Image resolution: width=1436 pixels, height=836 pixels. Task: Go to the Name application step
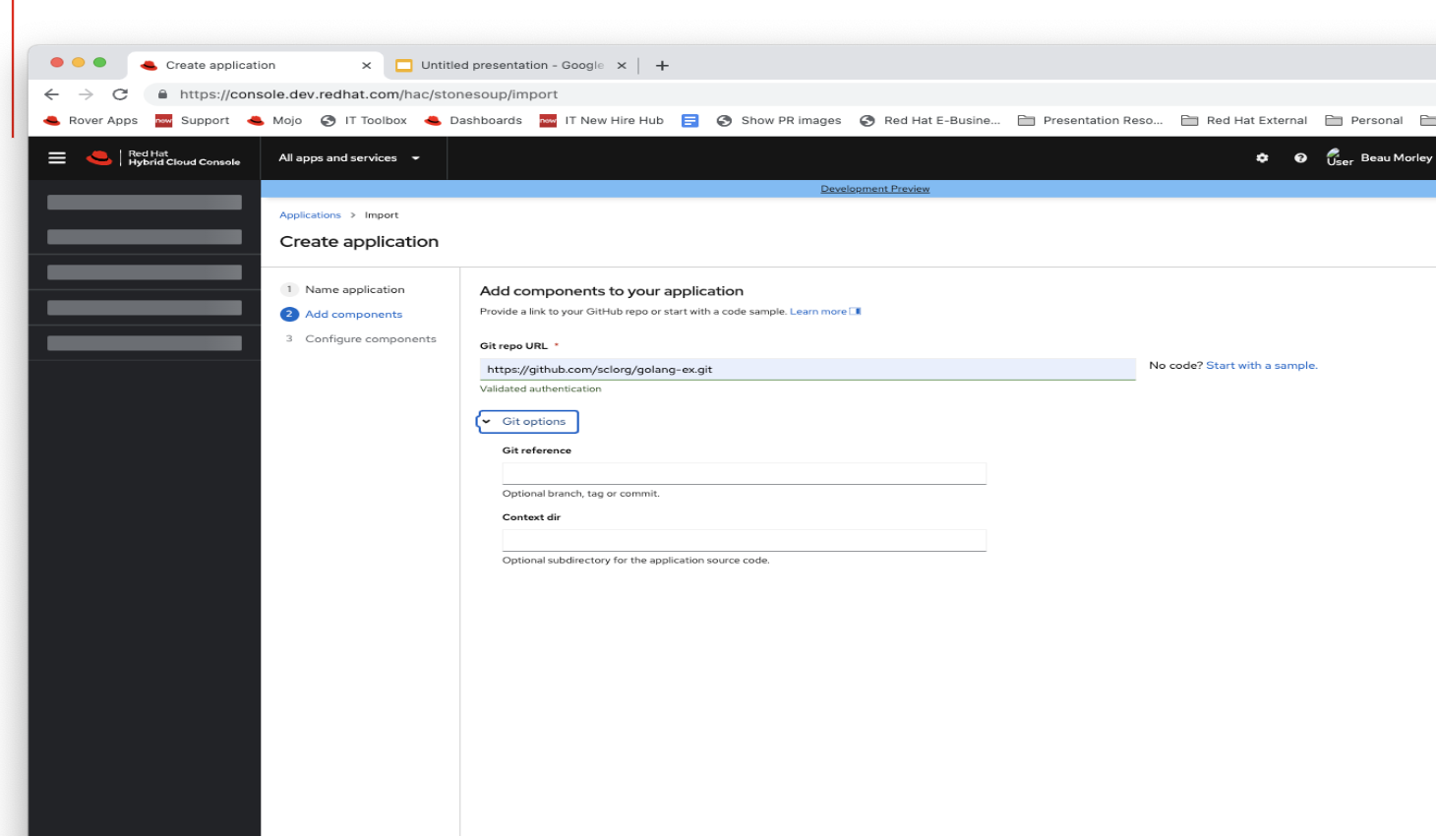point(354,290)
